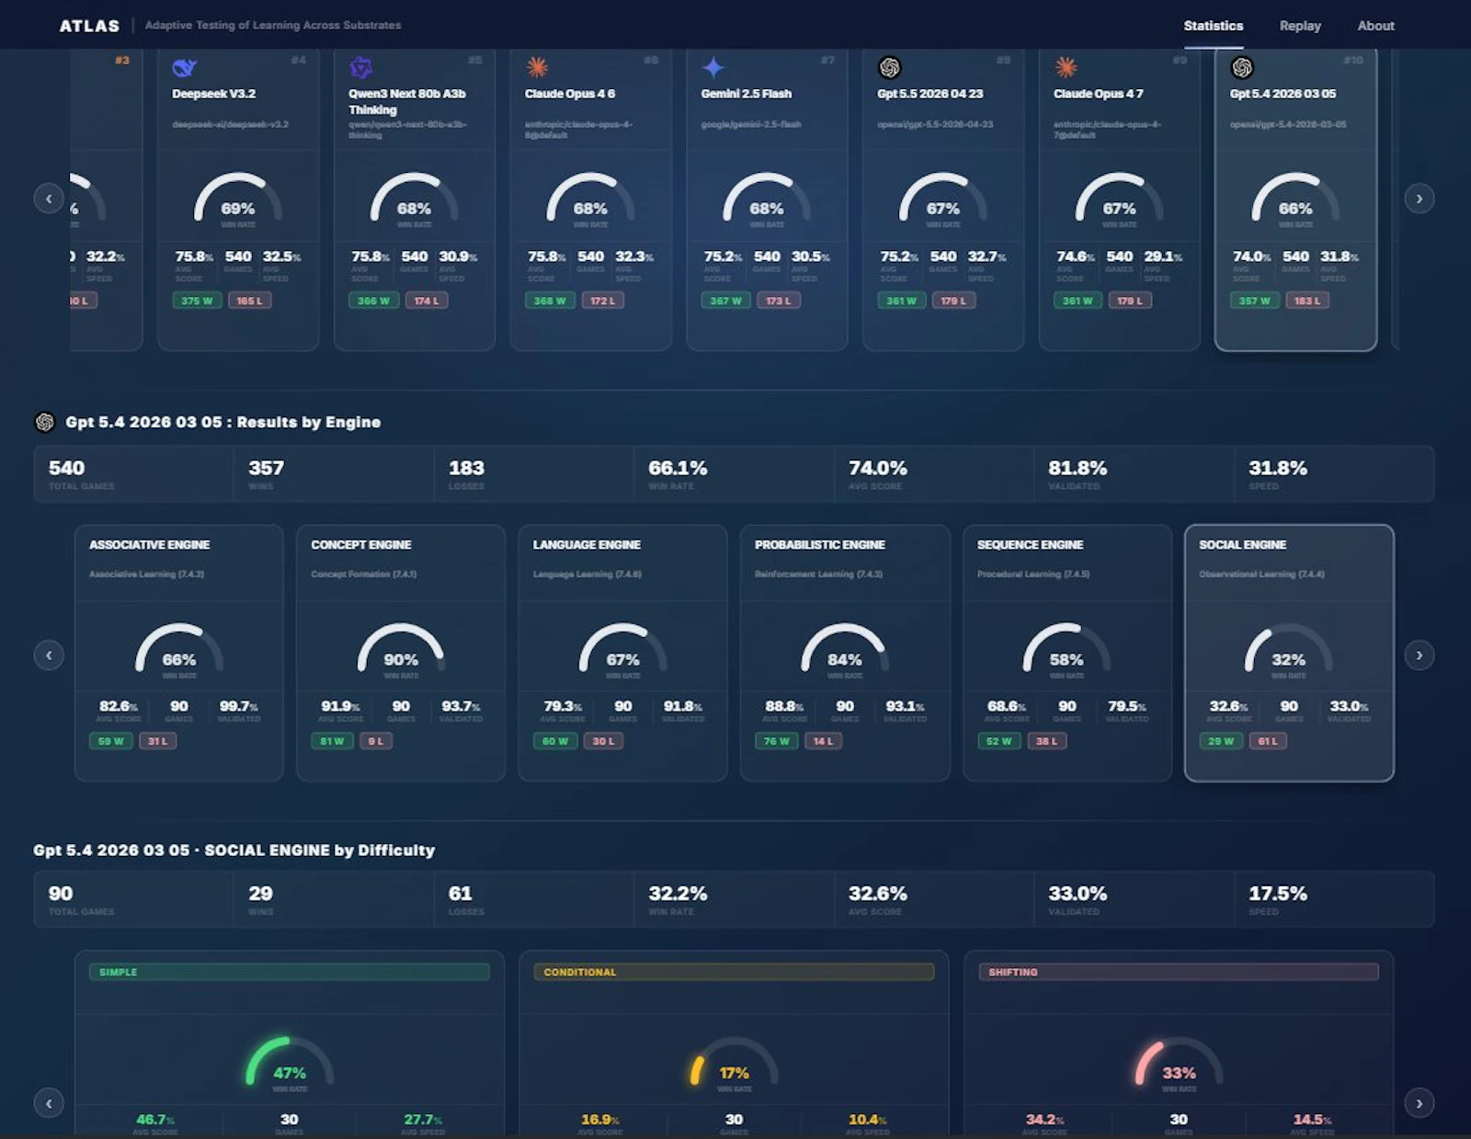Click the 33% red win rate gauge
1471x1139 pixels.
[x=1179, y=1063]
